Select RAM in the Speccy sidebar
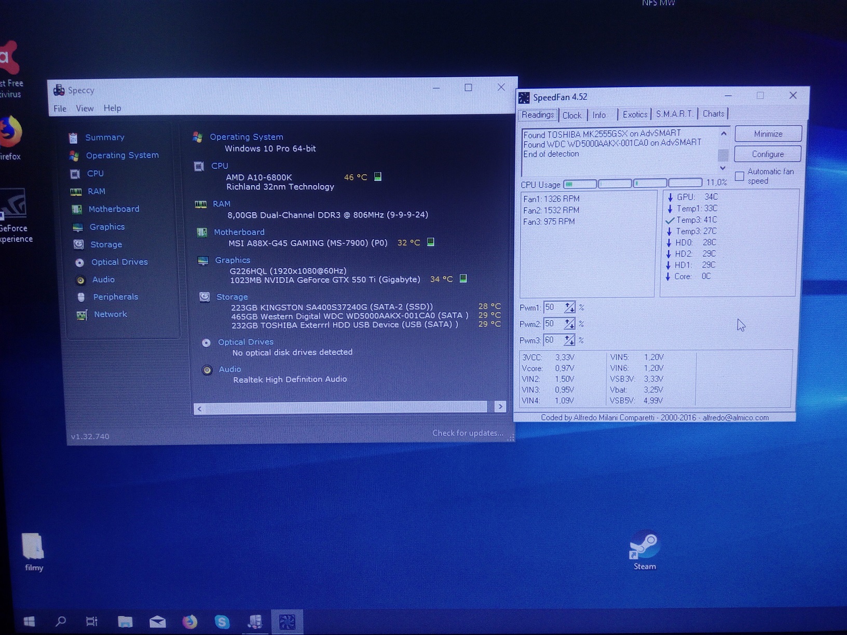 click(x=96, y=191)
